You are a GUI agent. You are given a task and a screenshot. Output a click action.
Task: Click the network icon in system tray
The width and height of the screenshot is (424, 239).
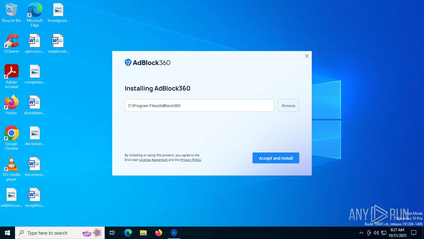click(384, 233)
